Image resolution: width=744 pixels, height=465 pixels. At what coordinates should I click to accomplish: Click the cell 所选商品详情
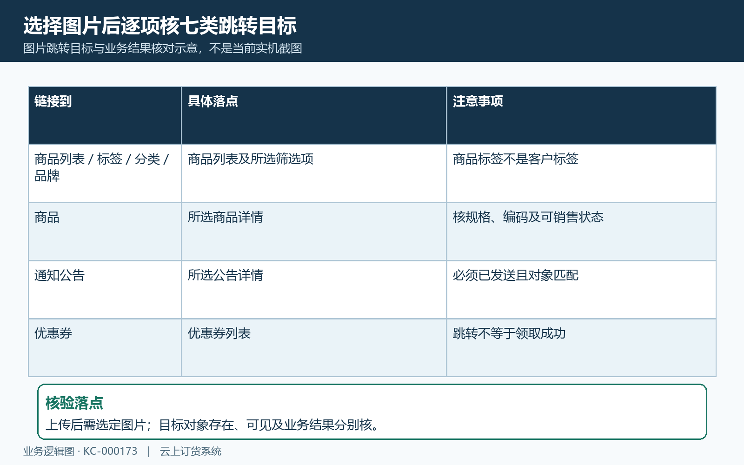(314, 232)
